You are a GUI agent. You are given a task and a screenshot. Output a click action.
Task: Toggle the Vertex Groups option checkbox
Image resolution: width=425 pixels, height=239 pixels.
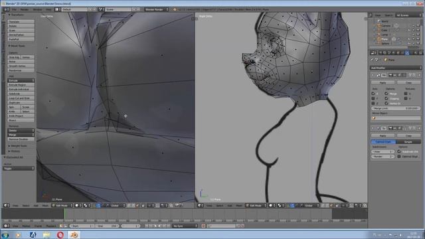click(x=386, y=104)
